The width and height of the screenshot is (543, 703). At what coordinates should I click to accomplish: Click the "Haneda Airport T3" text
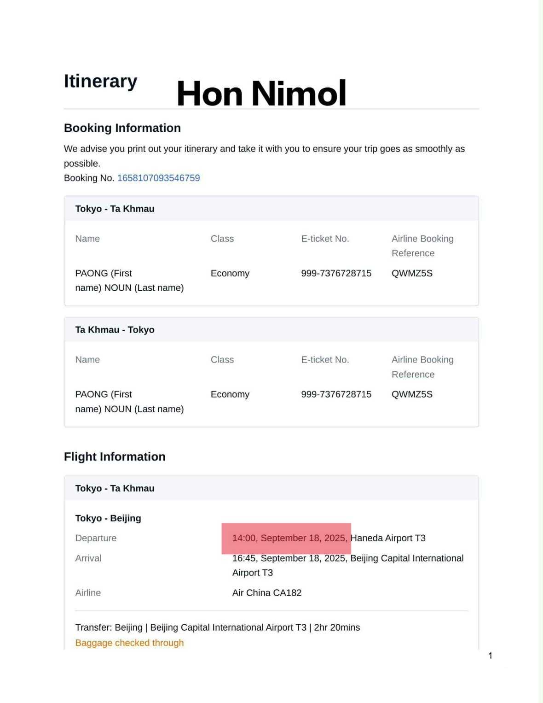pos(388,538)
